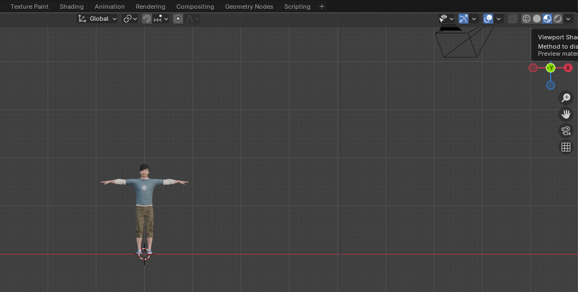Click the red X axis gizmo circle
Viewport: 578px width, 292px height.
click(x=568, y=68)
